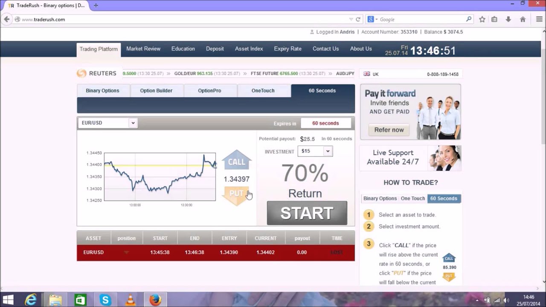Open the downloads arrow icon
Viewport: 546px width, 307px height.
508,19
